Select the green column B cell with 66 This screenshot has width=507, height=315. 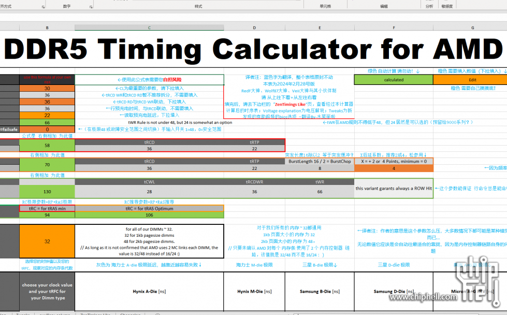pos(47,123)
